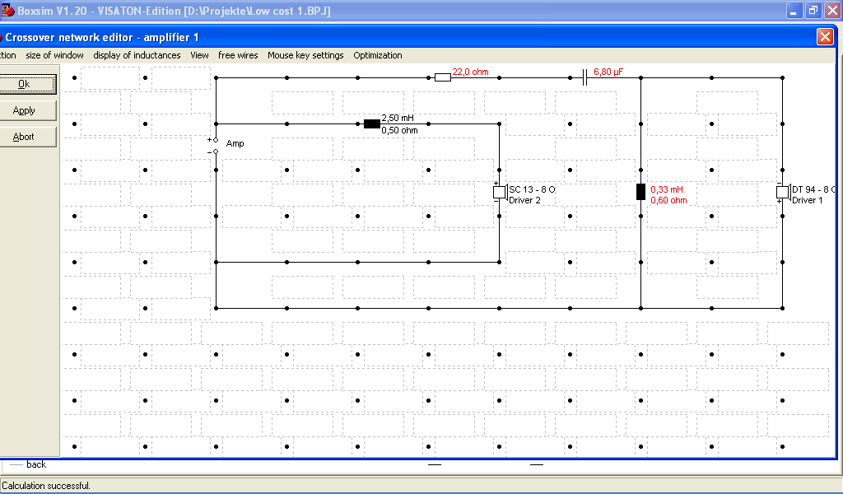
Task: Click the '0,50 ohm' inductor resistance
Action: pos(399,130)
